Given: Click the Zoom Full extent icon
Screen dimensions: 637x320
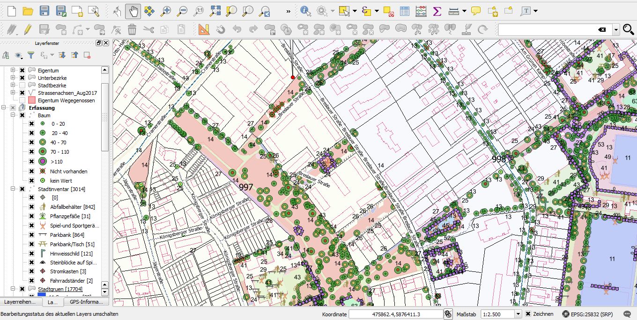Looking at the screenshot, I should (215, 10).
